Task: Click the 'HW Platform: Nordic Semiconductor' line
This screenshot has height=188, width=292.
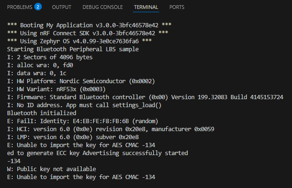Action: [81, 81]
